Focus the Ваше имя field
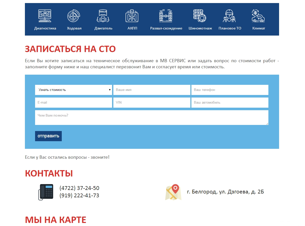 coord(152,90)
